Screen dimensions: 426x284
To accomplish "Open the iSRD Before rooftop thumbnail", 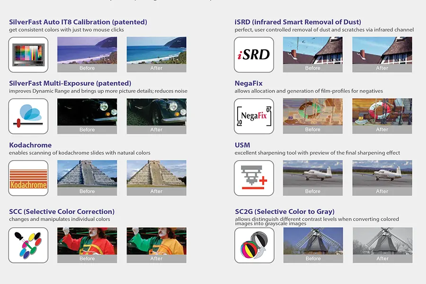I will (x=313, y=54).
